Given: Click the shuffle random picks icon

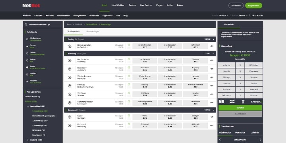Looking at the screenshot, I should point(232,102).
